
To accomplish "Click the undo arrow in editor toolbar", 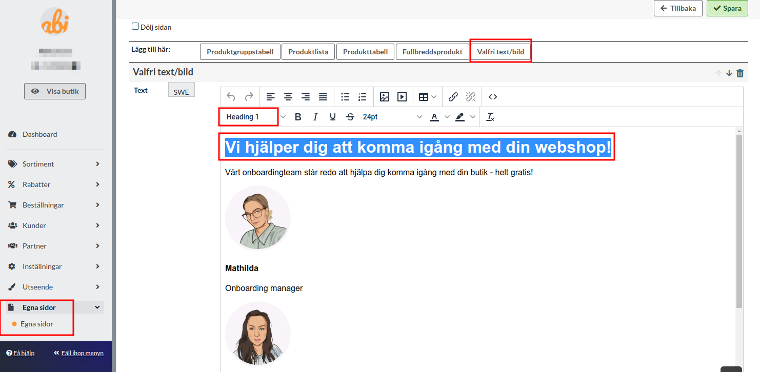I will (x=231, y=97).
